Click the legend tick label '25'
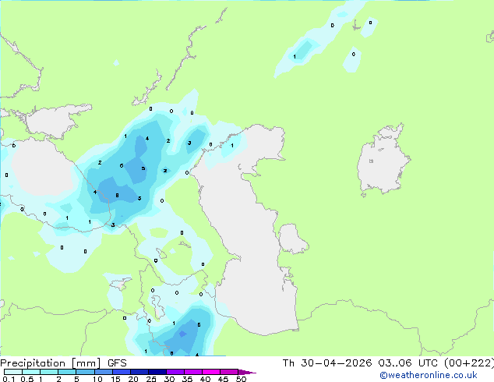This screenshot has width=494, height=382. click(151, 379)
